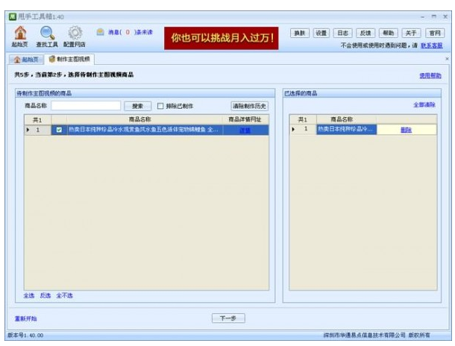Click the 清除制作历史 button
455x346 pixels.
coord(249,106)
